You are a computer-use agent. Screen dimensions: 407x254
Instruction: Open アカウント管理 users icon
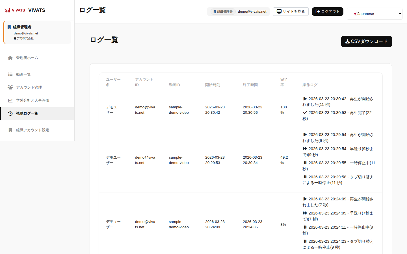point(10,87)
